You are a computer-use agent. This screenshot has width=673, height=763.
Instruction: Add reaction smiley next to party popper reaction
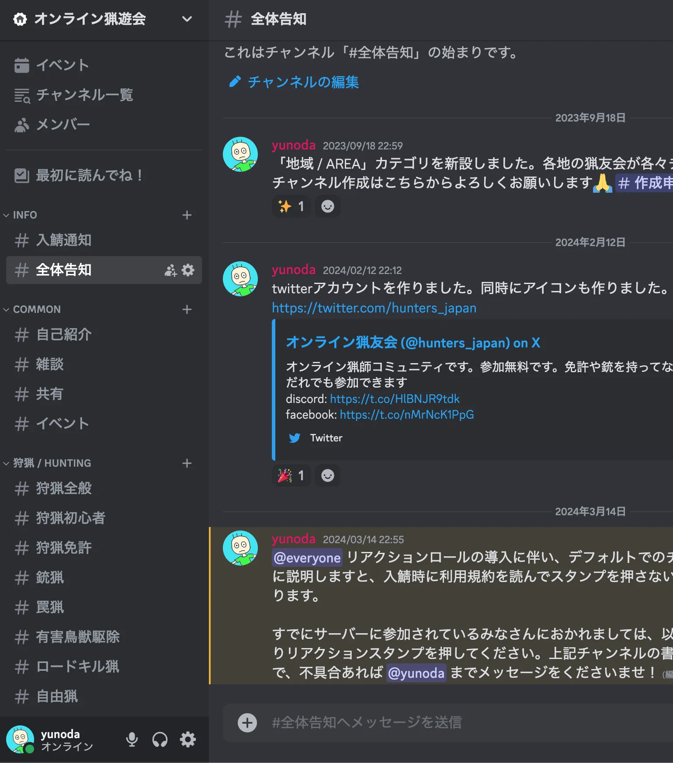[328, 475]
